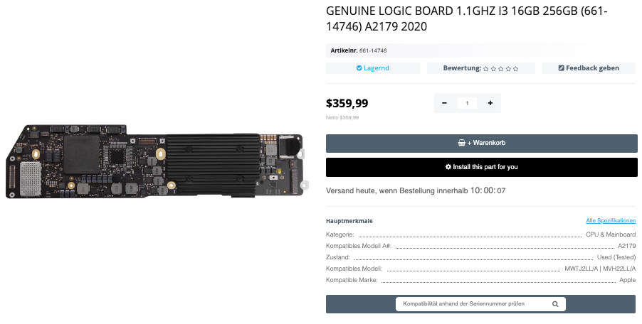Click the magnifier icon in serial search
This screenshot has height=324, width=642.
[x=555, y=304]
